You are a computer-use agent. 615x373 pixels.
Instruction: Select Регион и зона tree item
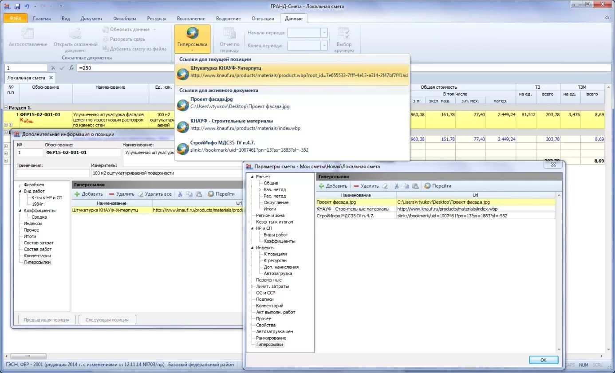270,216
